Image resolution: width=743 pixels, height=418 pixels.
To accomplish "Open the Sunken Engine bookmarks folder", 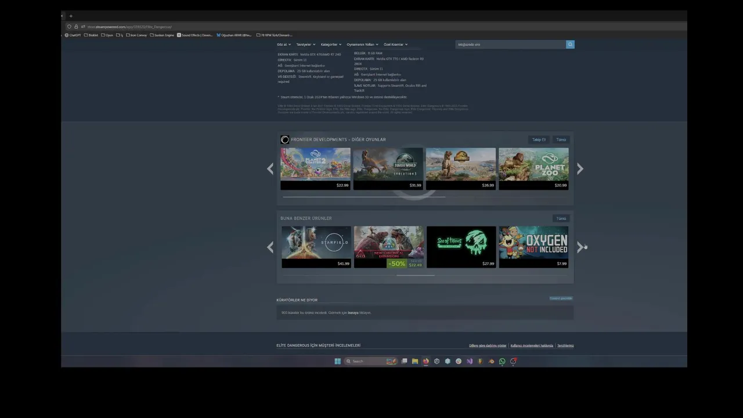I will coord(162,35).
